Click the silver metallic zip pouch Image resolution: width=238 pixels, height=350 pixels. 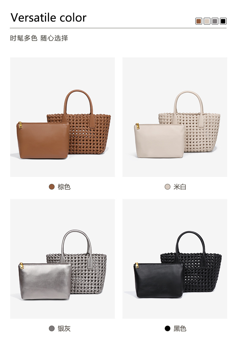(45, 281)
